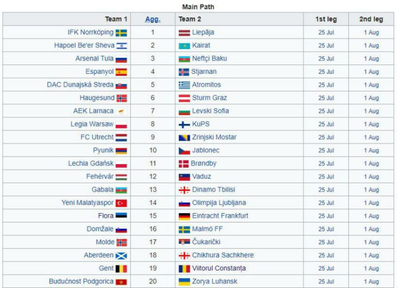Open the Legia Warsaw team link

tap(92, 124)
